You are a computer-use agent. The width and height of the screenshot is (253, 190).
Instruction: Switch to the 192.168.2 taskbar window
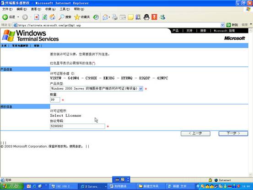click(63, 186)
